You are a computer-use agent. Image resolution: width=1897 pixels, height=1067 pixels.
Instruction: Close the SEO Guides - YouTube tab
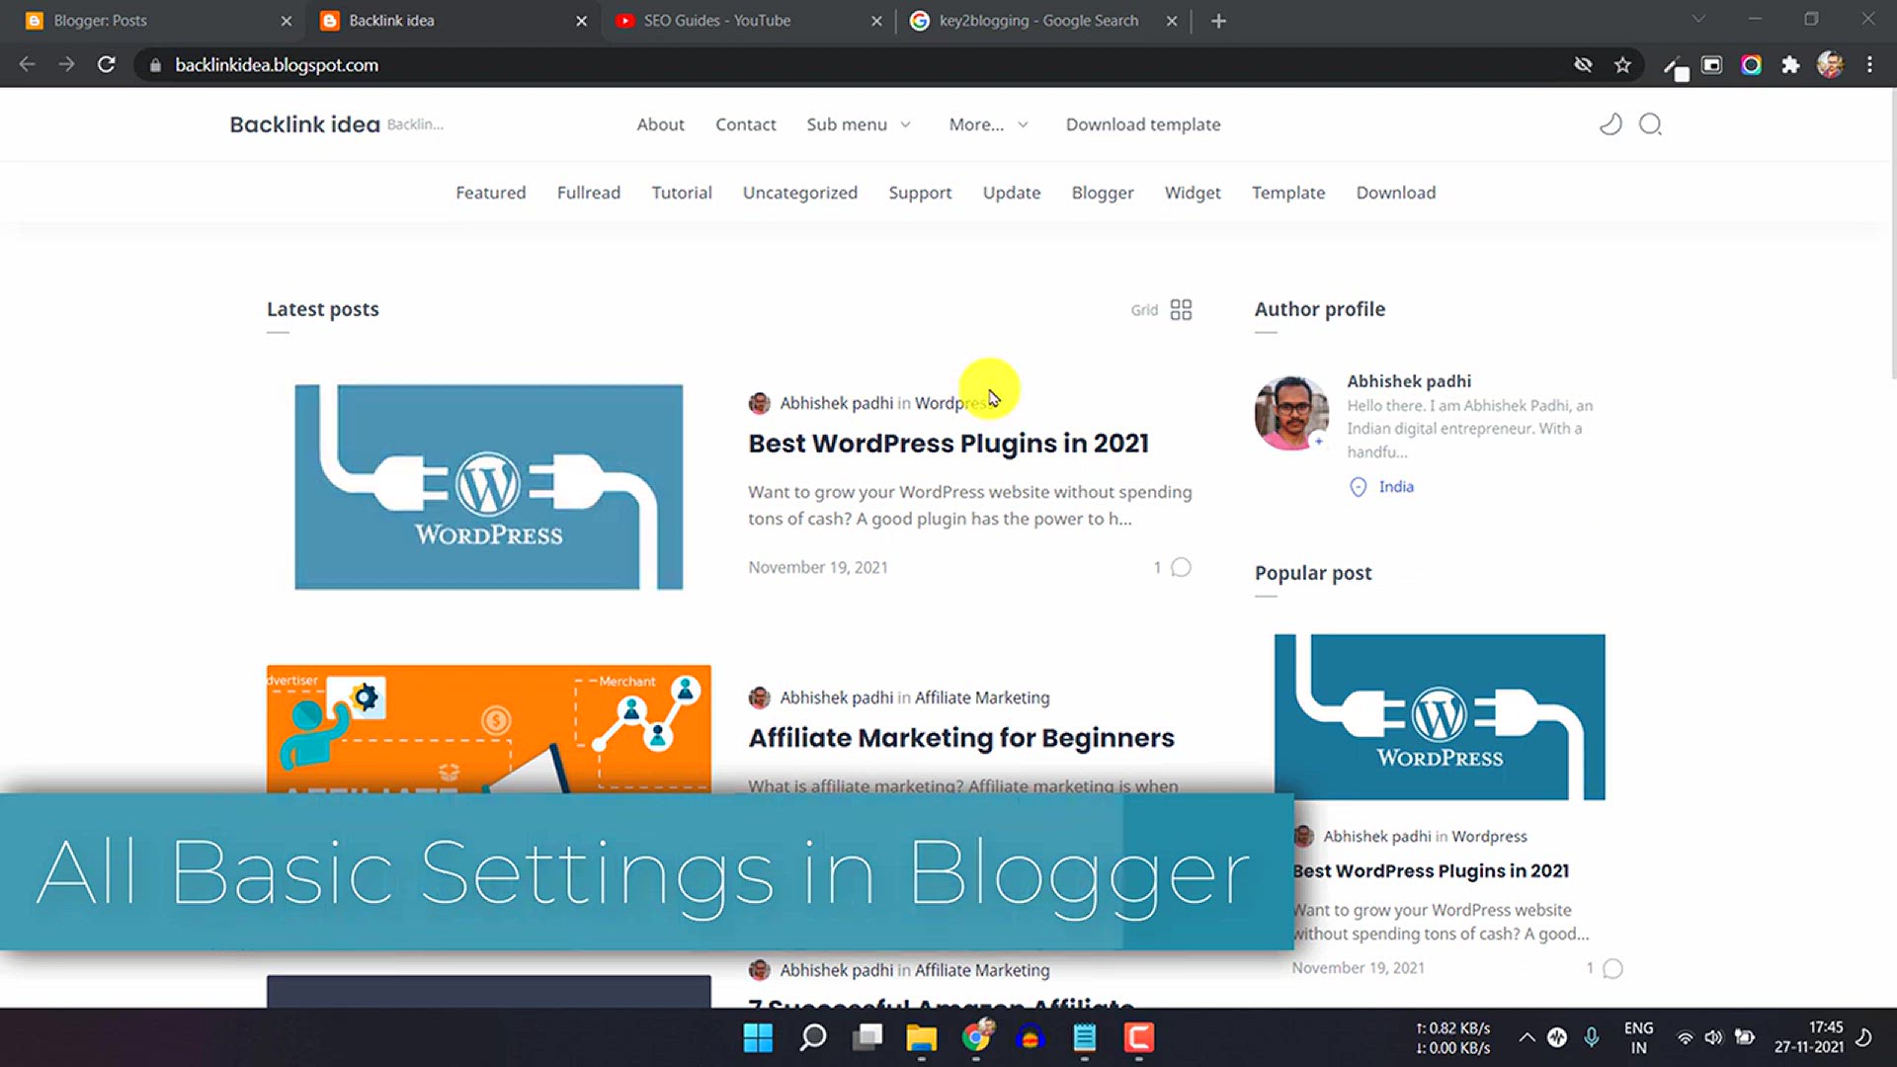pos(876,21)
